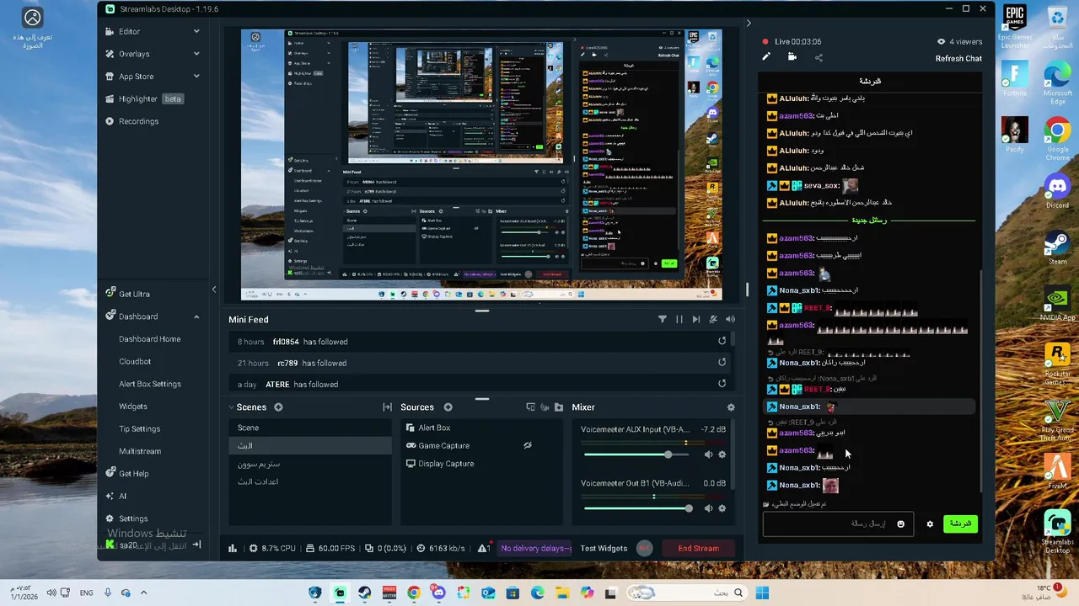1079x606 pixels.
Task: Collapse the Dashboard section chevron
Action: coord(196,316)
